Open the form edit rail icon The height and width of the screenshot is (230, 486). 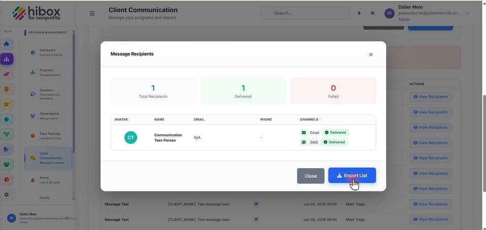point(7,149)
